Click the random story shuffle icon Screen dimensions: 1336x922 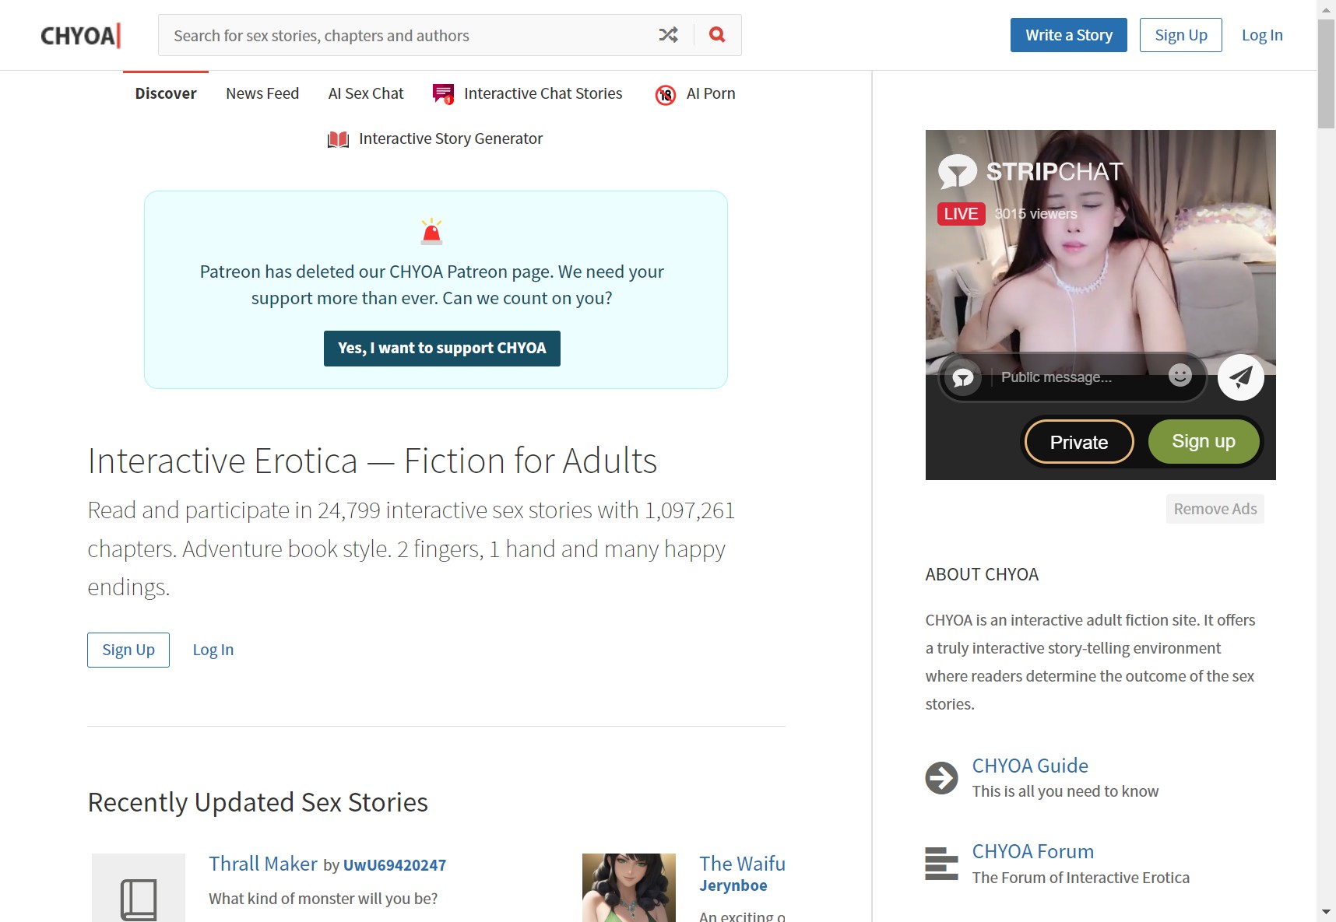tap(668, 35)
